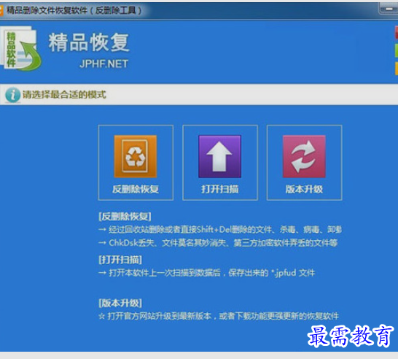Image resolution: width=398 pixels, height=359 pixels.
Task: Click the line mentioning Shift+Del删除的文件
Action: (220, 230)
